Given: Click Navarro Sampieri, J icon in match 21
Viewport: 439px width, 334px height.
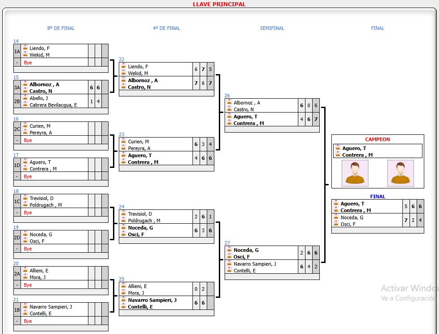Looking at the screenshot, I should [25, 307].
